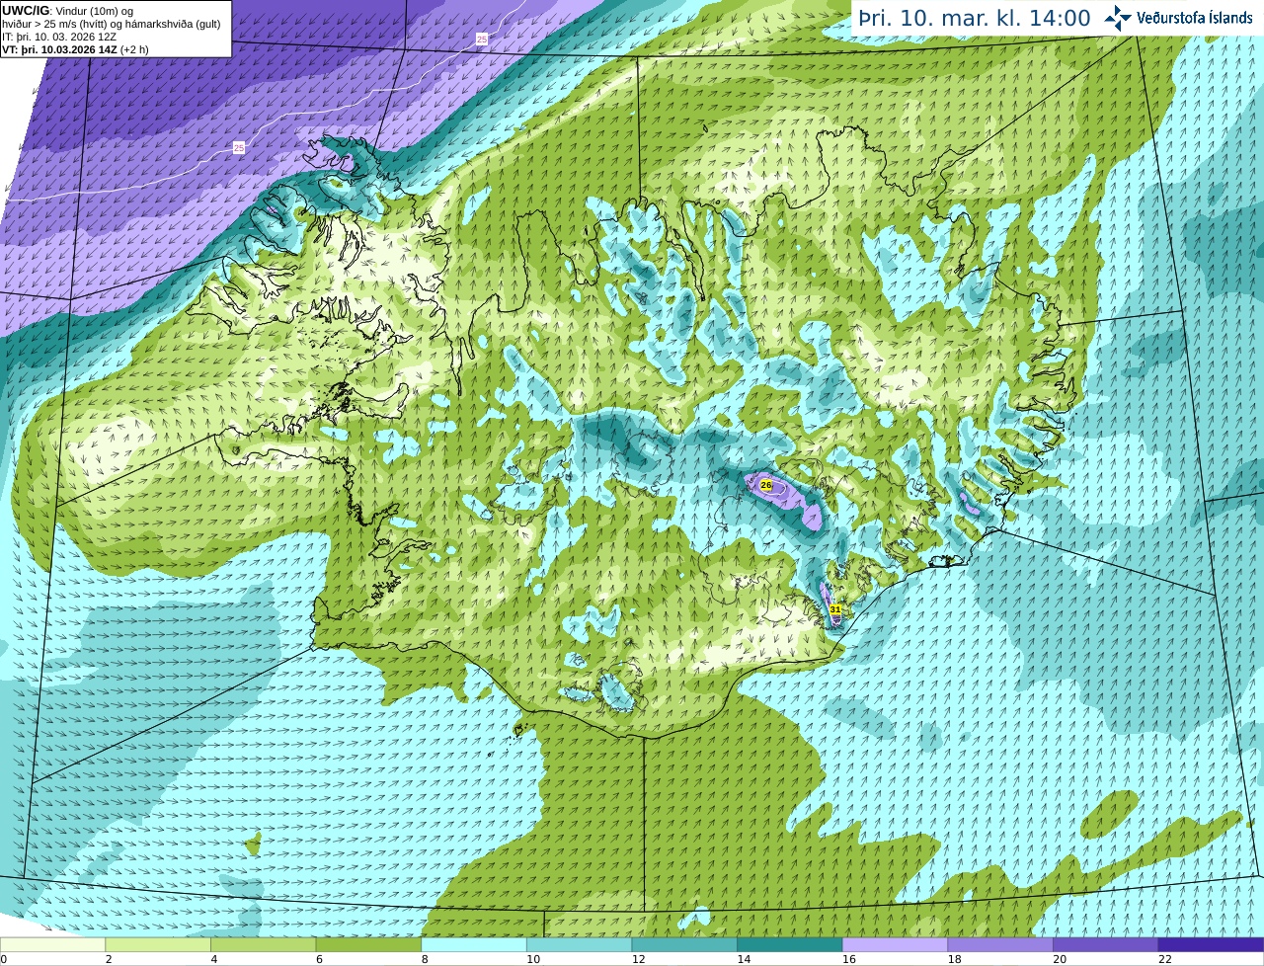Click the scale value 20 under the color bar
The image size is (1264, 966).
click(1060, 959)
